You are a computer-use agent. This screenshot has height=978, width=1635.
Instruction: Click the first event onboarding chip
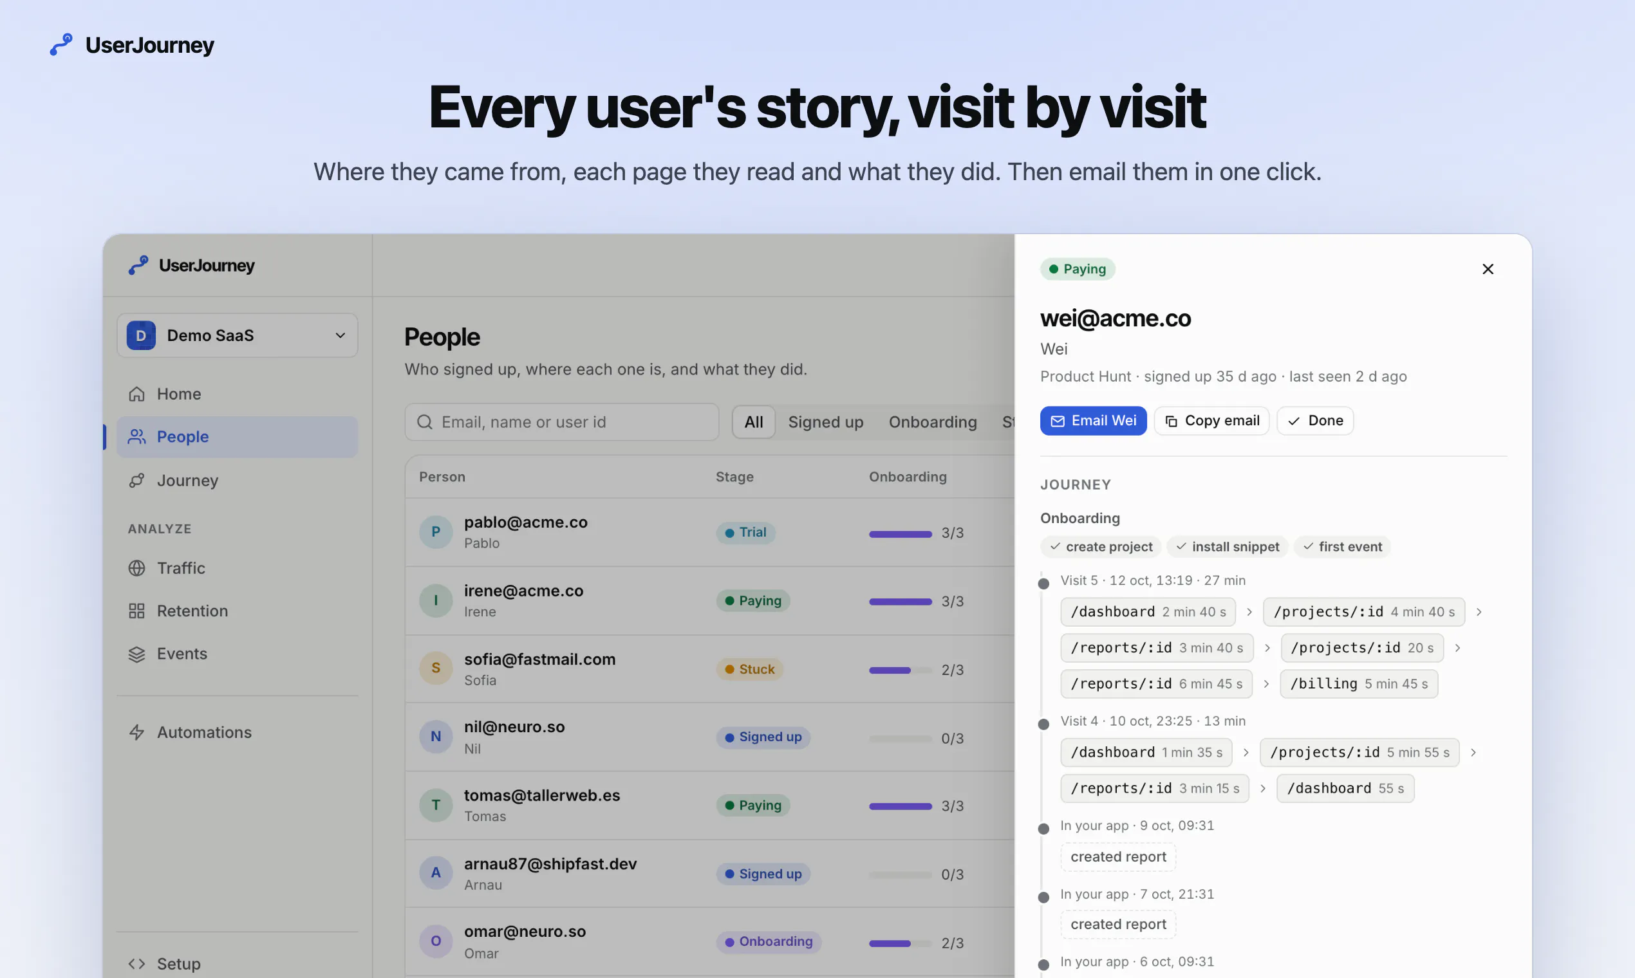[x=1341, y=546]
